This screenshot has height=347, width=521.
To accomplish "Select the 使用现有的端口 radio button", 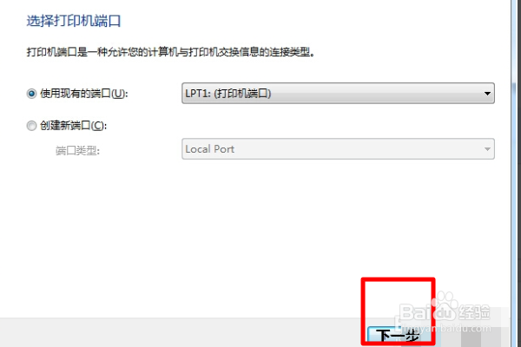I will tap(31, 94).
